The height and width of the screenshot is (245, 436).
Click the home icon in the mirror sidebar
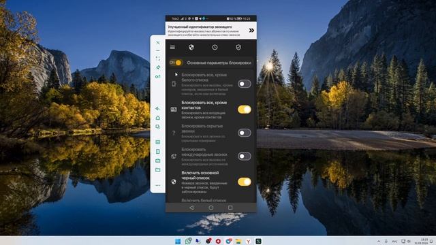point(157,118)
